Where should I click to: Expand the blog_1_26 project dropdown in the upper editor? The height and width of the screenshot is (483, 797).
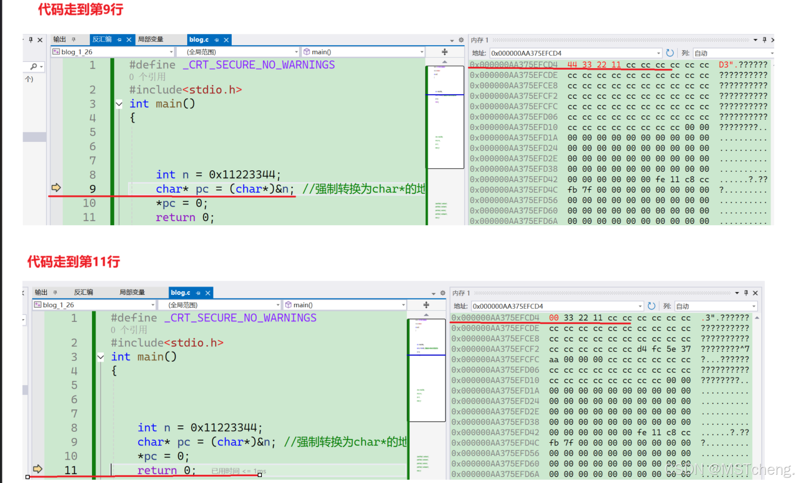click(x=171, y=52)
